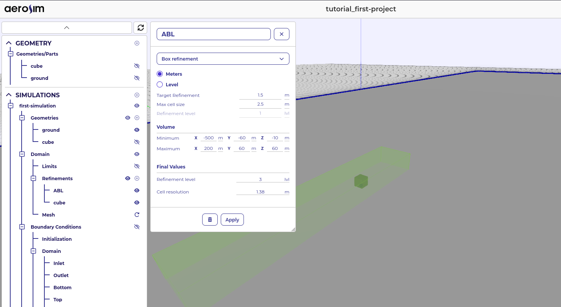561x307 pixels.
Task: Refresh the project tree
Action: (140, 27)
